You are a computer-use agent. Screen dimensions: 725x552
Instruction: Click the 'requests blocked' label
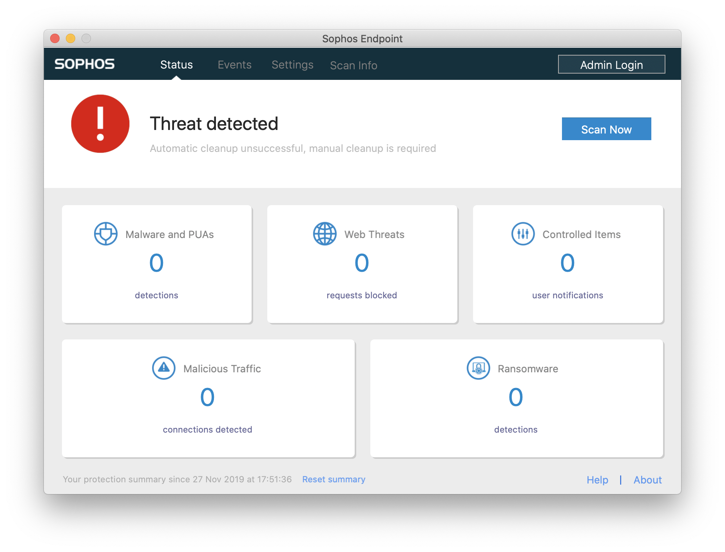coord(362,295)
